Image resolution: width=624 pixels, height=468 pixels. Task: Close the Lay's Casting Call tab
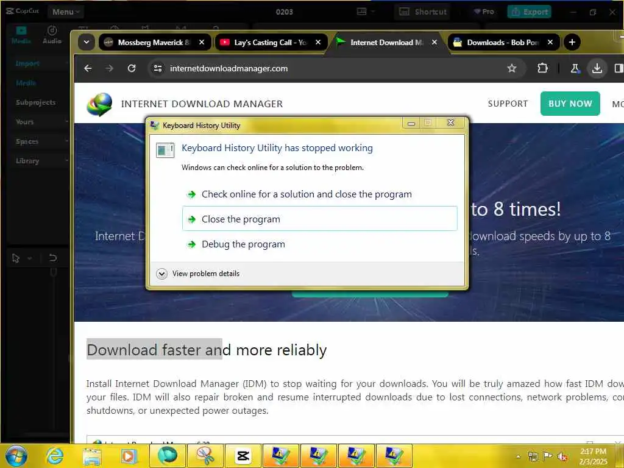318,42
